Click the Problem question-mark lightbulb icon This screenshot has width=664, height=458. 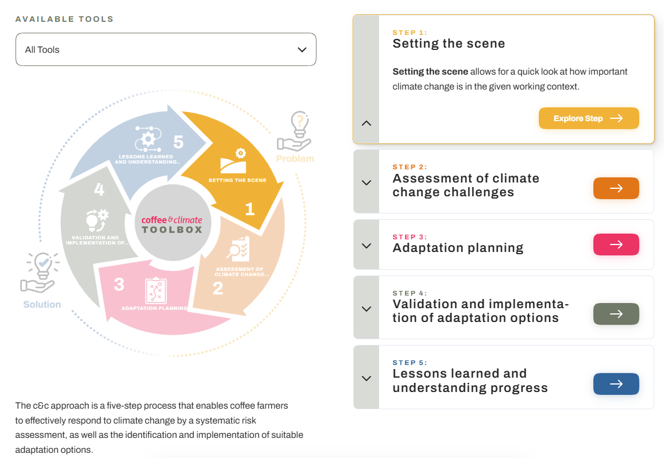point(295,131)
